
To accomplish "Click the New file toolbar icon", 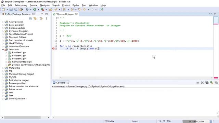I will click(3, 10).
